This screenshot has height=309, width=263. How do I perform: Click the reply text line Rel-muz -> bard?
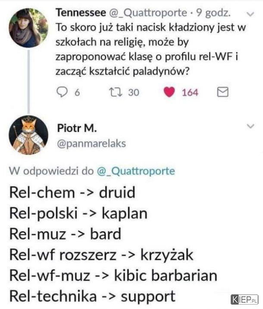(65, 234)
